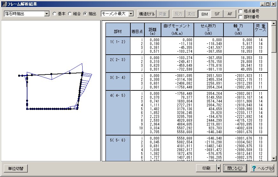
Task: Click the application icon in title bar
Action: coord(4,4)
